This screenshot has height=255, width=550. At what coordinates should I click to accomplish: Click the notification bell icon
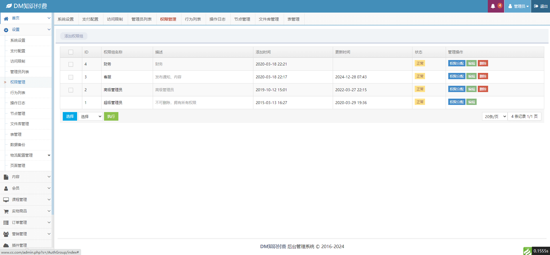click(493, 6)
